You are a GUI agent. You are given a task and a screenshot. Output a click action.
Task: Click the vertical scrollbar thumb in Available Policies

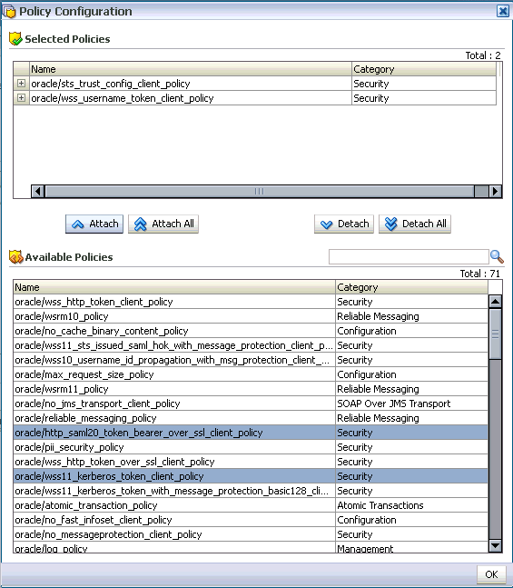coord(496,334)
